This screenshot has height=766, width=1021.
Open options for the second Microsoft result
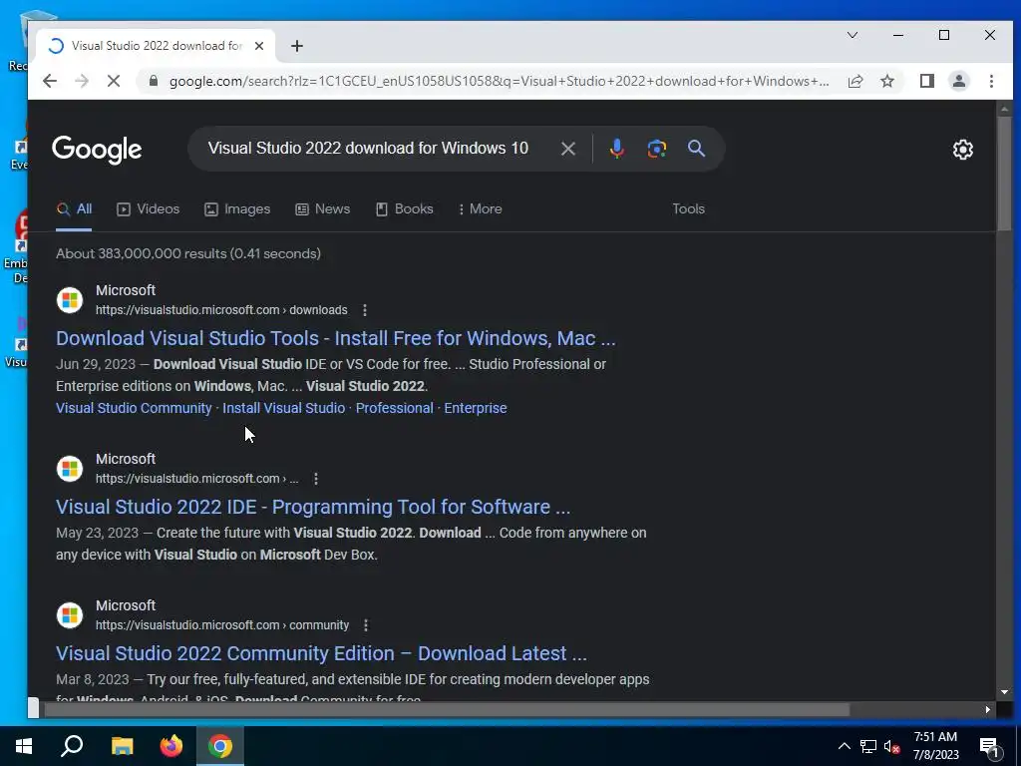click(x=316, y=479)
